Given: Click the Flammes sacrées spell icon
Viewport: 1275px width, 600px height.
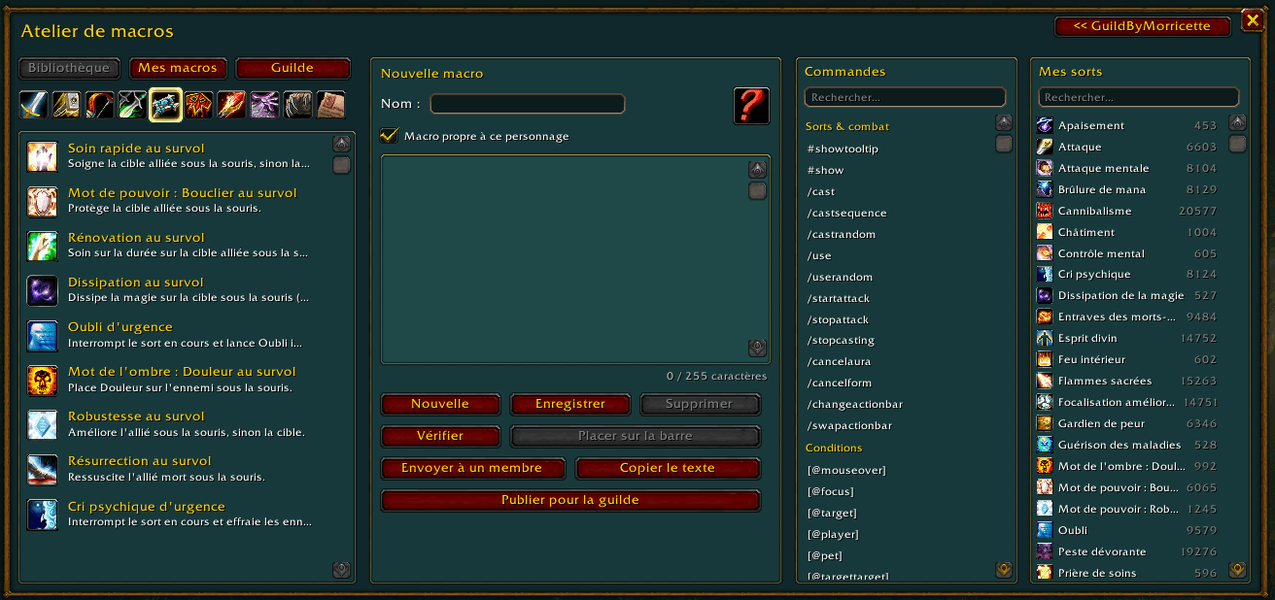Looking at the screenshot, I should click(1045, 381).
